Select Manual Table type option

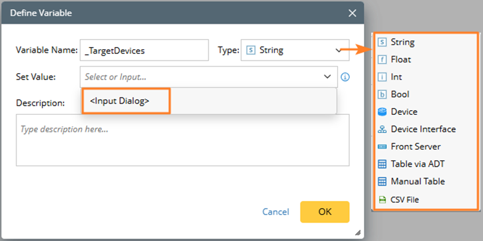pyautogui.click(x=418, y=181)
